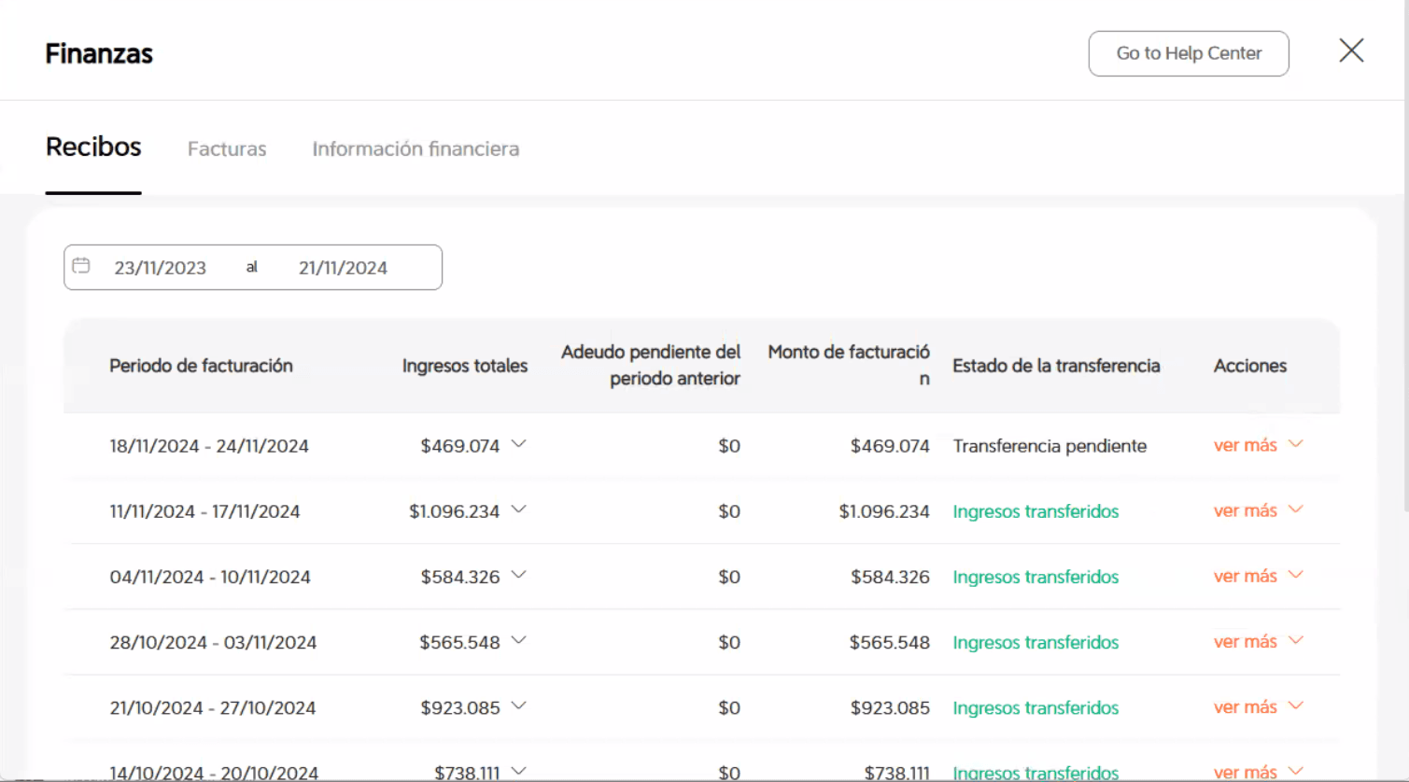The height and width of the screenshot is (782, 1409).
Task: Click Ingresos transferidos in 04/11/2024 row
Action: 1036,577
